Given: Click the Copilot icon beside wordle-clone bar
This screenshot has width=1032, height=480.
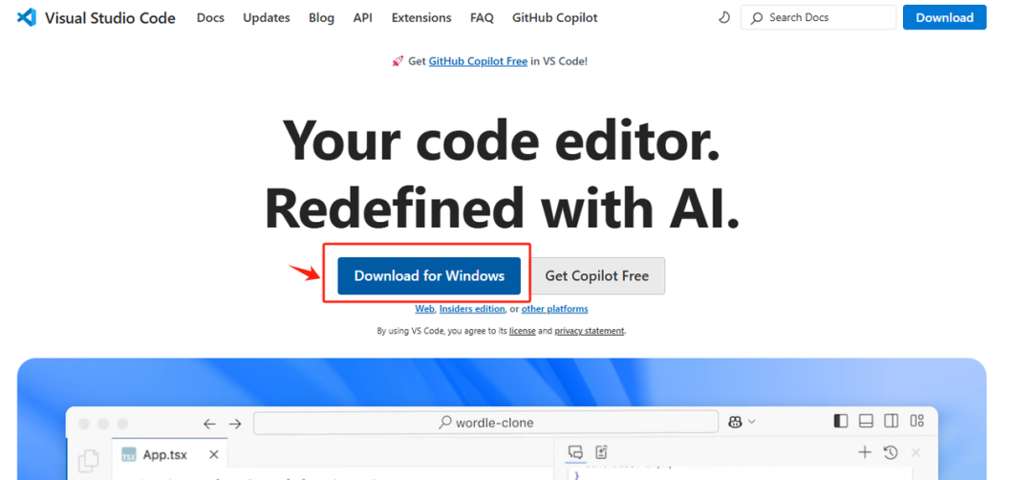Looking at the screenshot, I should point(736,422).
